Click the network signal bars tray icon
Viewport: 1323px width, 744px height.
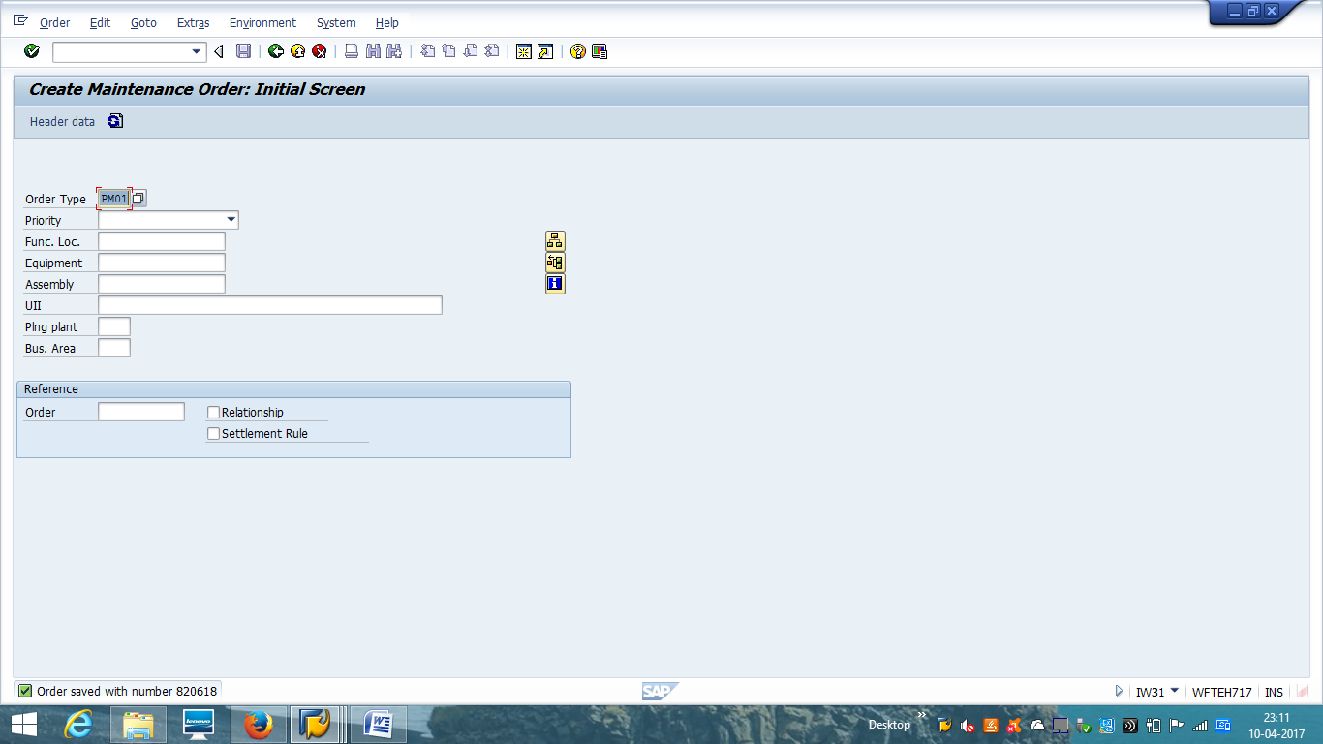pyautogui.click(x=1200, y=726)
